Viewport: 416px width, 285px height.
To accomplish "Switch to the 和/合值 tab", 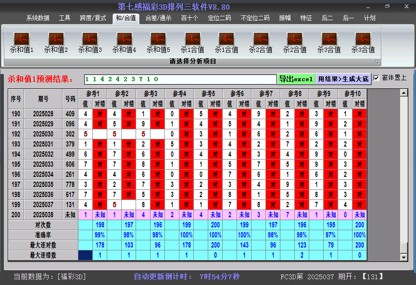I will 126,18.
